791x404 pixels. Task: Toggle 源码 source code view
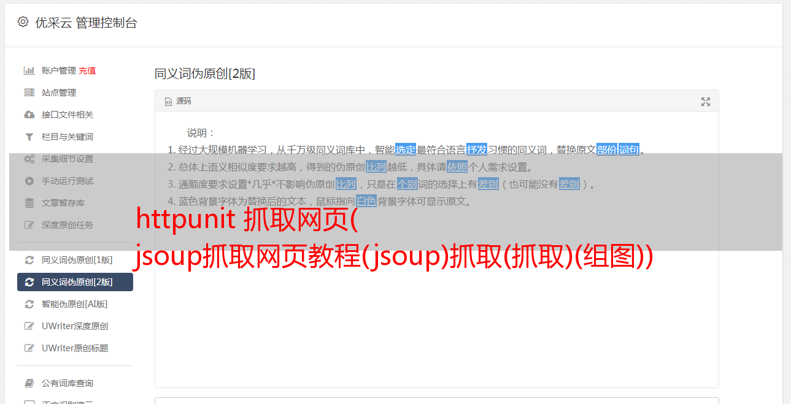tap(178, 101)
